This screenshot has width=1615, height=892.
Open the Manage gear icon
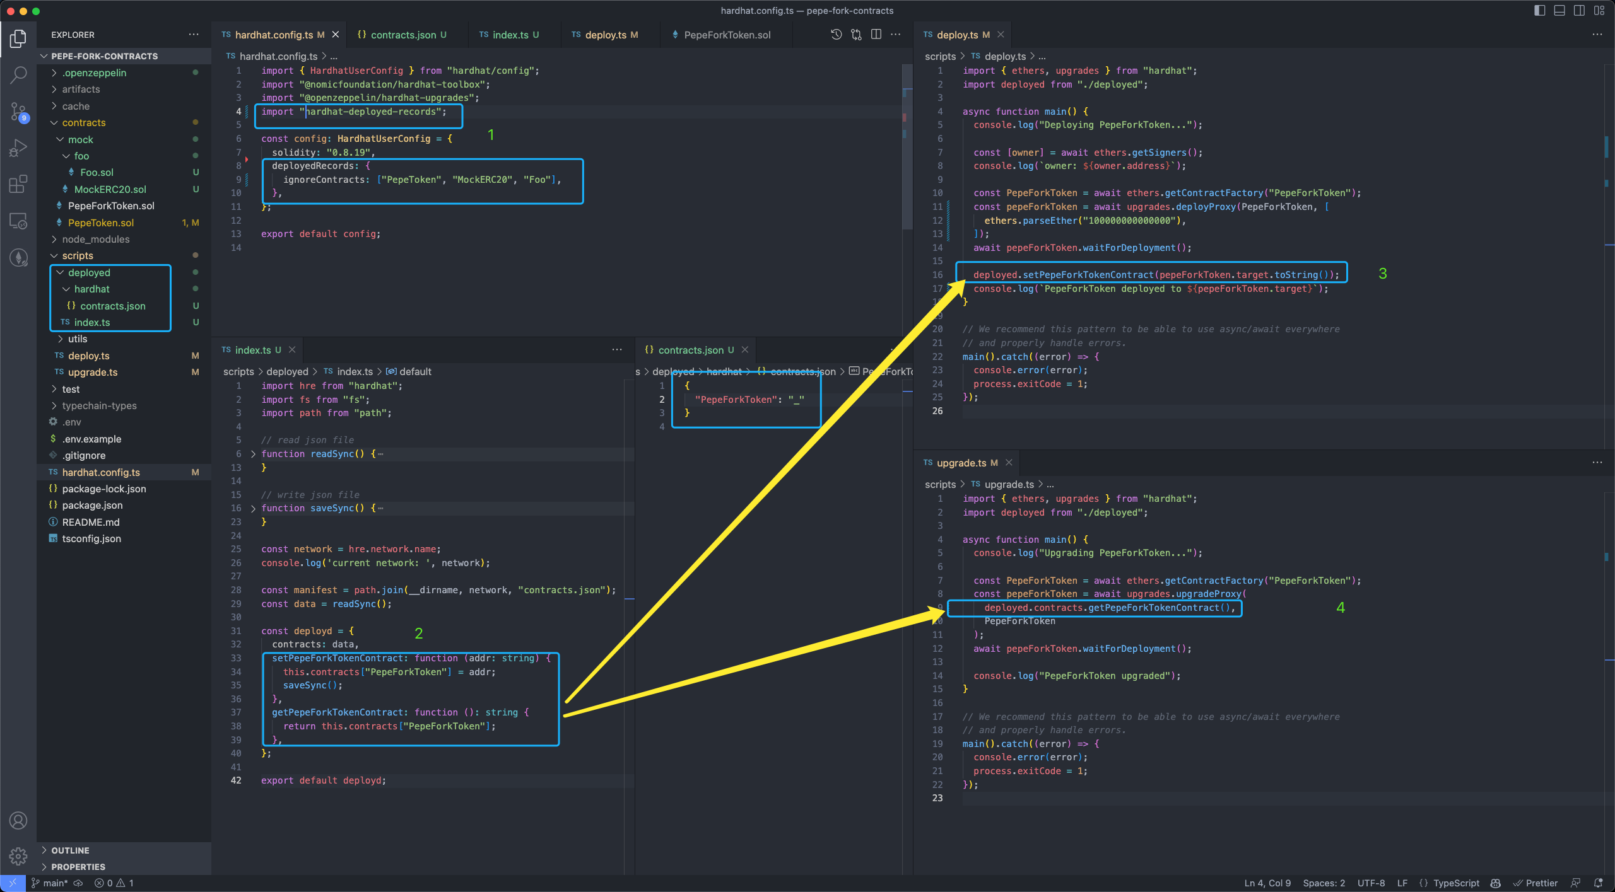18,856
